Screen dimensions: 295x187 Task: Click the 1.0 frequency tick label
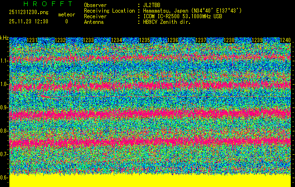(x=4, y=84)
